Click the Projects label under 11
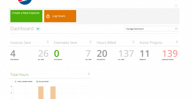 [x=142, y=59]
